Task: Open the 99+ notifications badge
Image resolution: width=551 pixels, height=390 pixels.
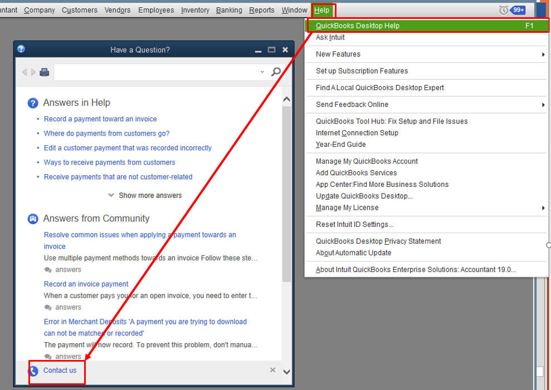Action: (518, 10)
